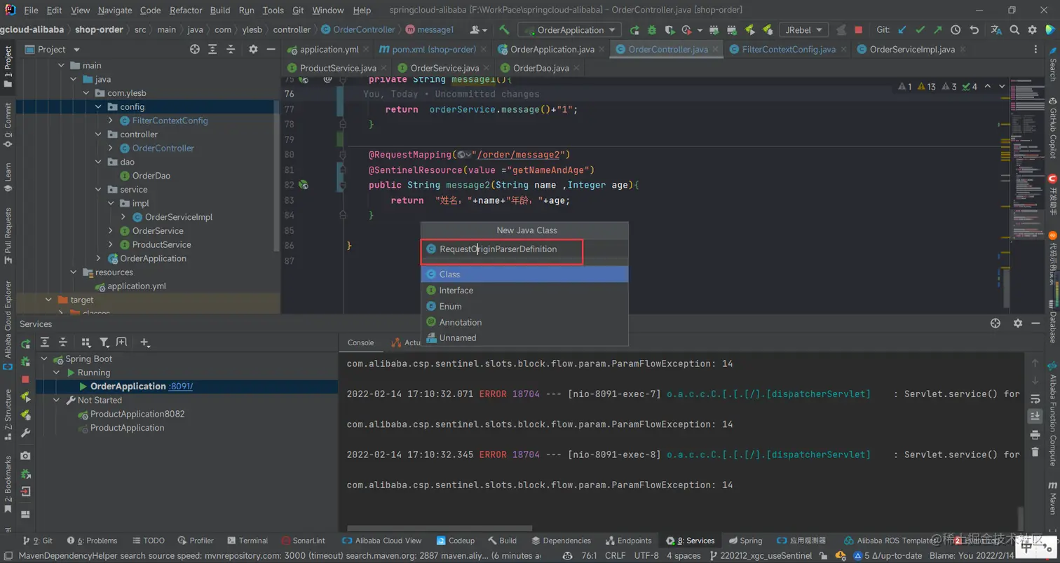1060x563 pixels.
Task: Collapse the config folder in Project tree
Action: pyautogui.click(x=99, y=106)
